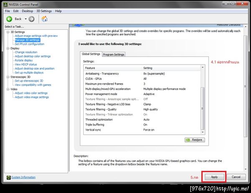Click the Feature column header
The image size is (251, 193).
tap(113, 68)
